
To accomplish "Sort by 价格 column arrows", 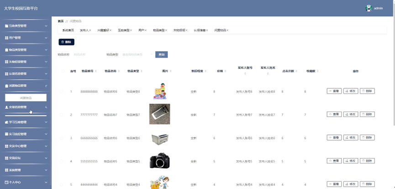I will pyautogui.click(x=225, y=72).
